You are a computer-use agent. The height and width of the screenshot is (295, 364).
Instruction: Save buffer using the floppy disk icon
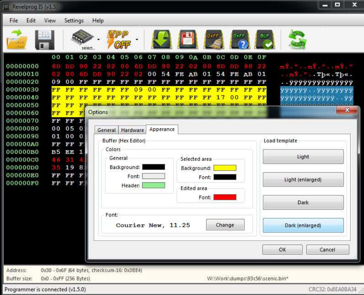point(45,40)
